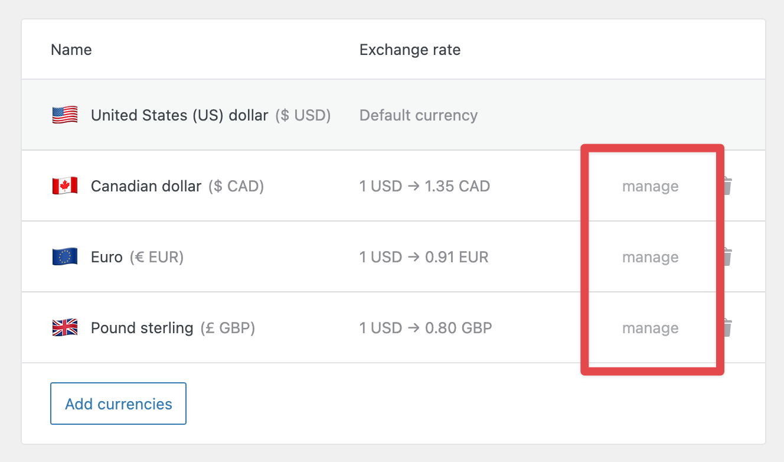Remove Pound sterling with the trash icon
Viewport: 784px width, 462px height.
click(x=729, y=328)
